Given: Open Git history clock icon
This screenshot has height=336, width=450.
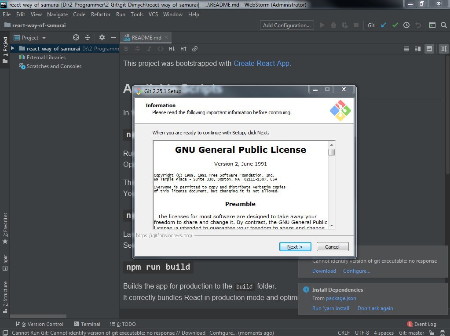Looking at the screenshot, I should point(406,25).
